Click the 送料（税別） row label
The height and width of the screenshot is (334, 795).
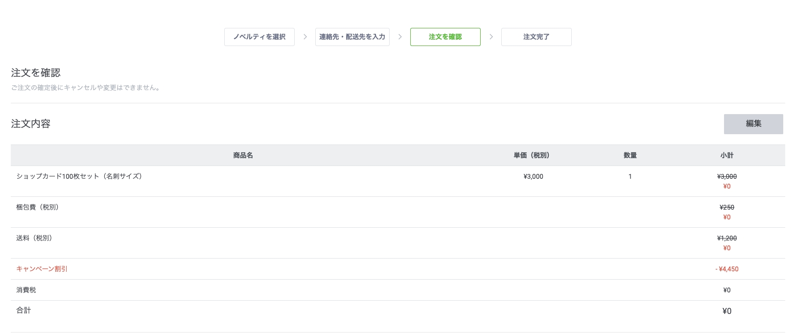(35, 238)
